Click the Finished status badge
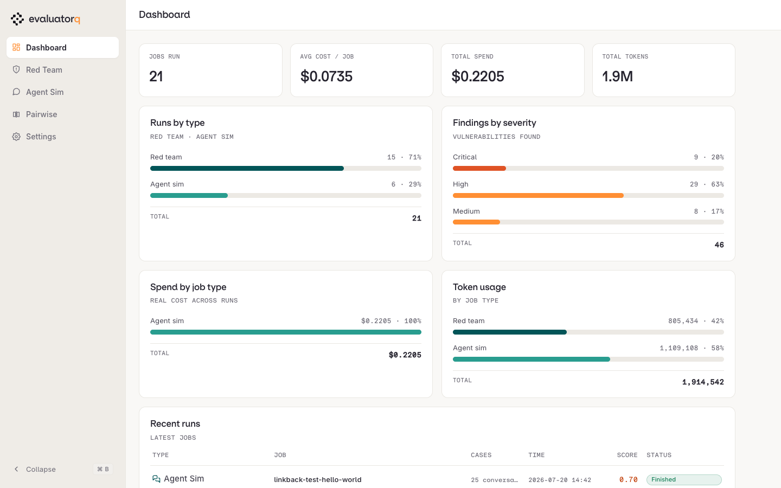Image resolution: width=781 pixels, height=488 pixels. pyautogui.click(x=684, y=480)
